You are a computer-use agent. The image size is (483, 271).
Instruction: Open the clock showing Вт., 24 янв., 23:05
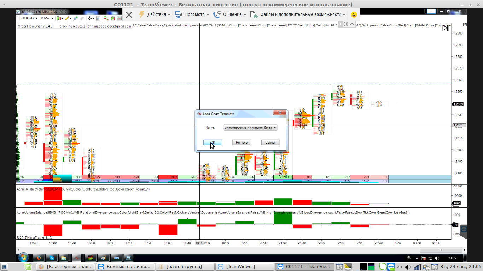[460, 267]
